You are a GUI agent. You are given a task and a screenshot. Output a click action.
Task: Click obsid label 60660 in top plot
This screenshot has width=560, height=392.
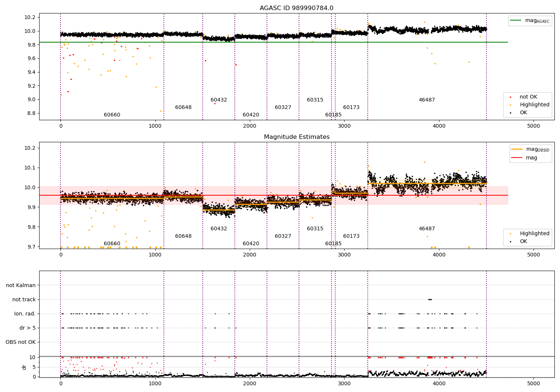[x=112, y=115]
